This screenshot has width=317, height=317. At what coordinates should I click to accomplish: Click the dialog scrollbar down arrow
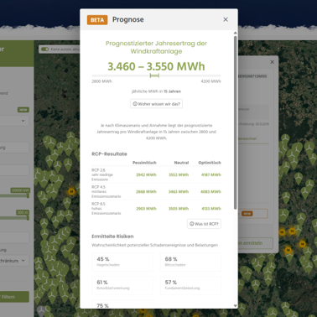pyautogui.click(x=236, y=306)
